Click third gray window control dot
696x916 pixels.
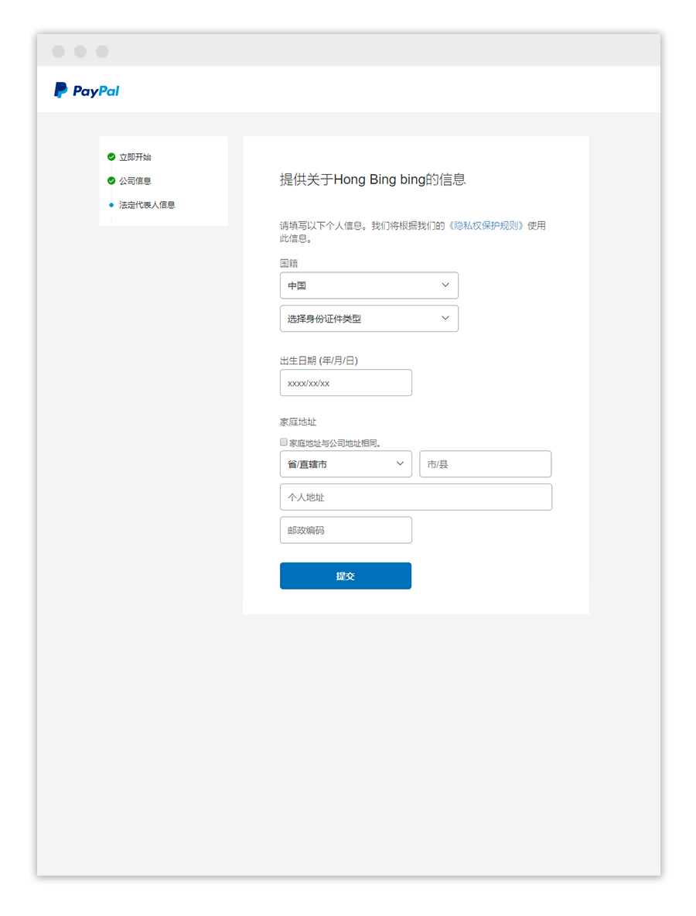tap(102, 51)
